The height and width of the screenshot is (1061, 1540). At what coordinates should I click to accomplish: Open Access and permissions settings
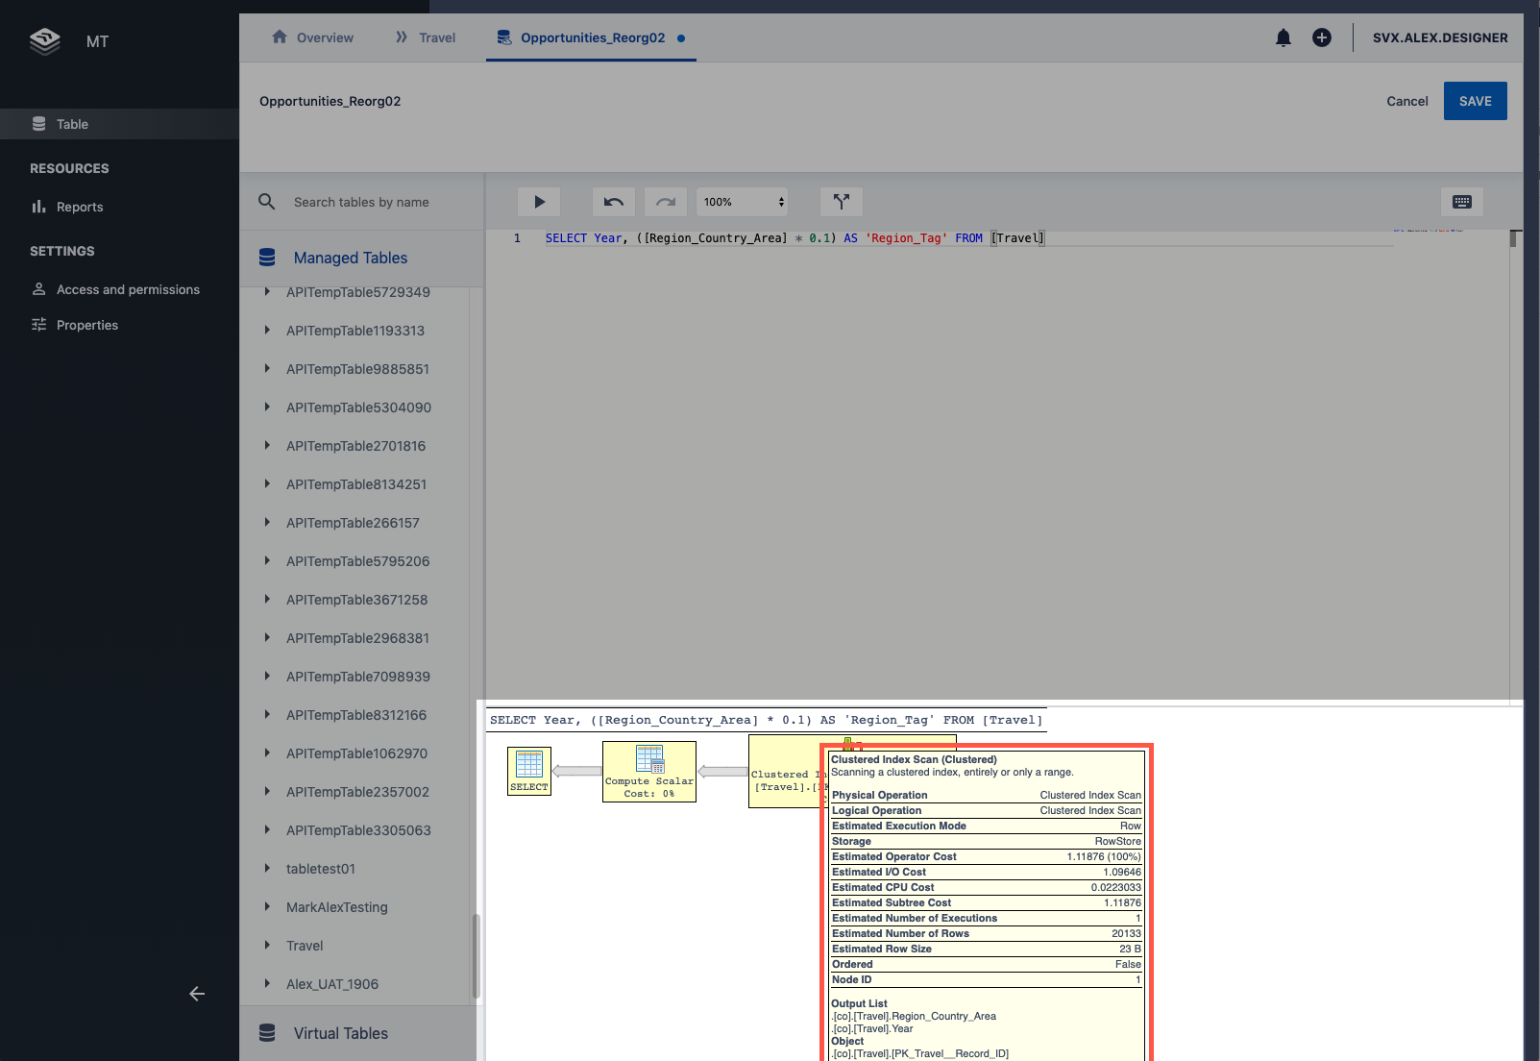[128, 289]
